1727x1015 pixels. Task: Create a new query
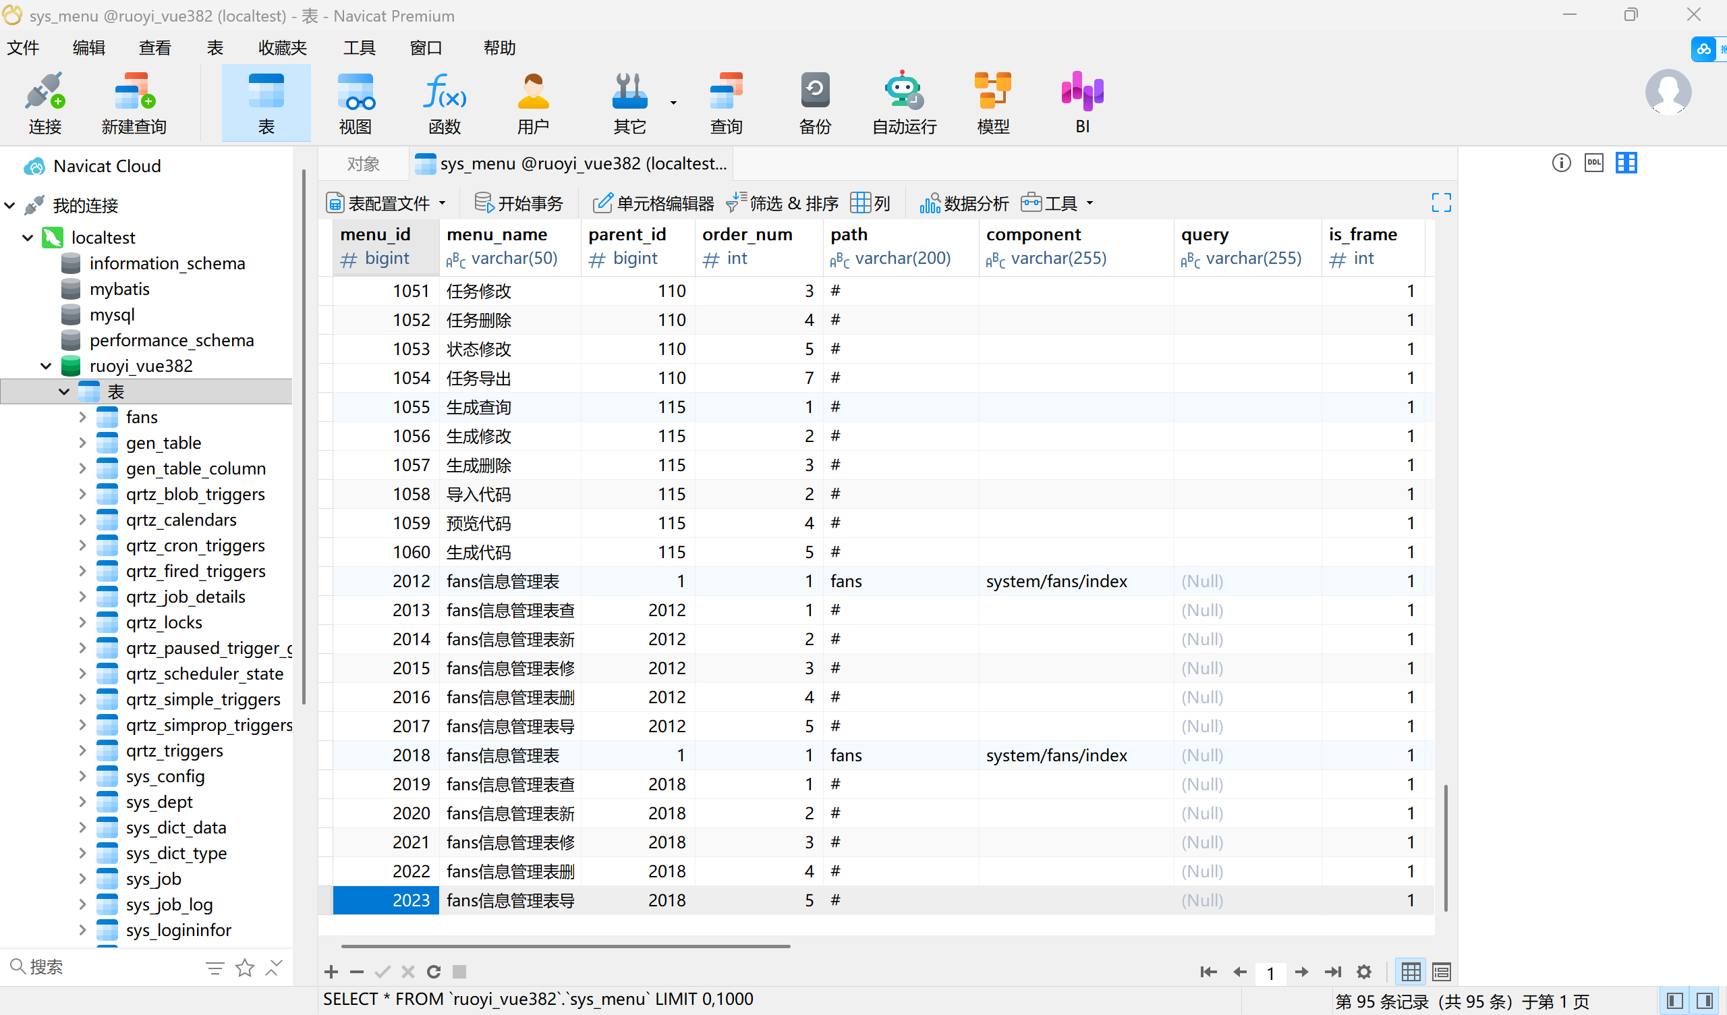point(133,101)
